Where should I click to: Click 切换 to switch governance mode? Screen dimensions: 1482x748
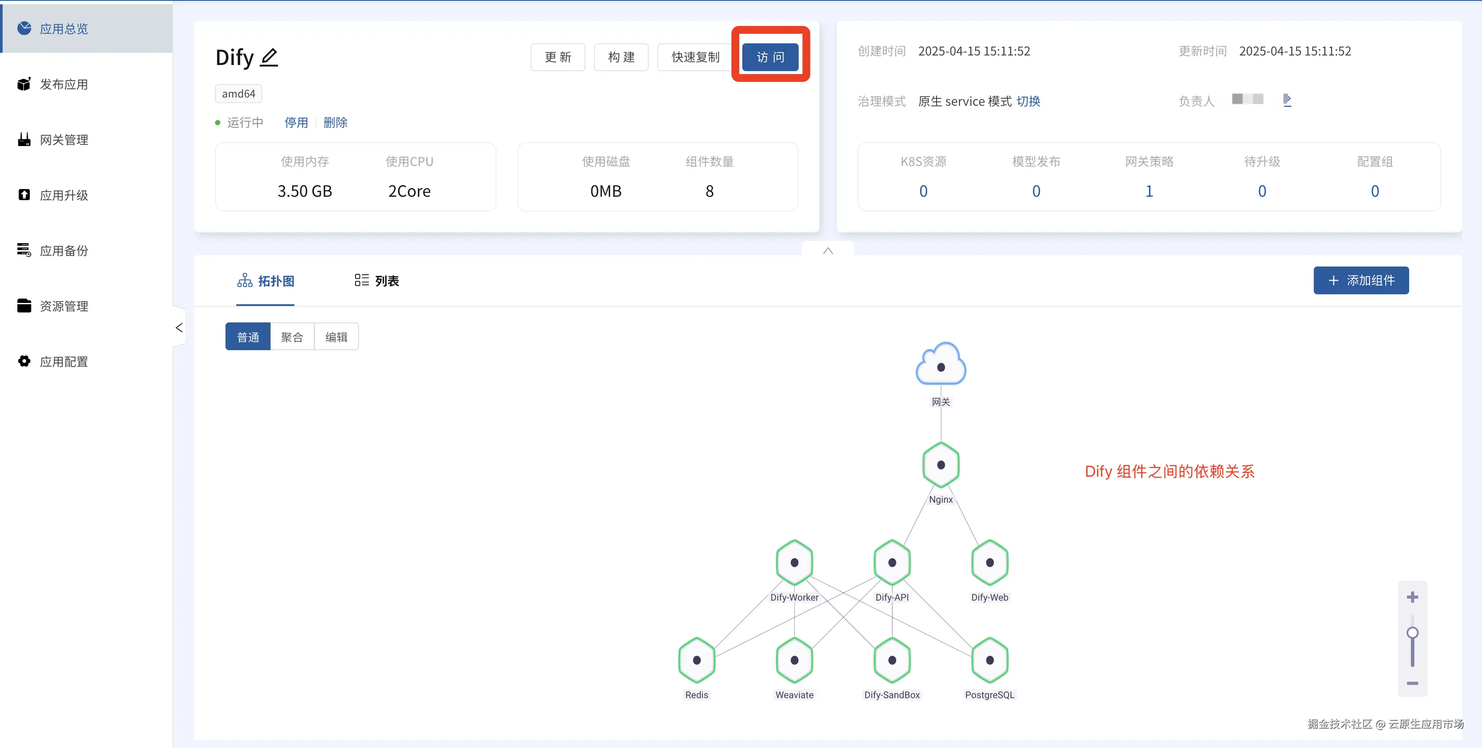click(x=1028, y=101)
